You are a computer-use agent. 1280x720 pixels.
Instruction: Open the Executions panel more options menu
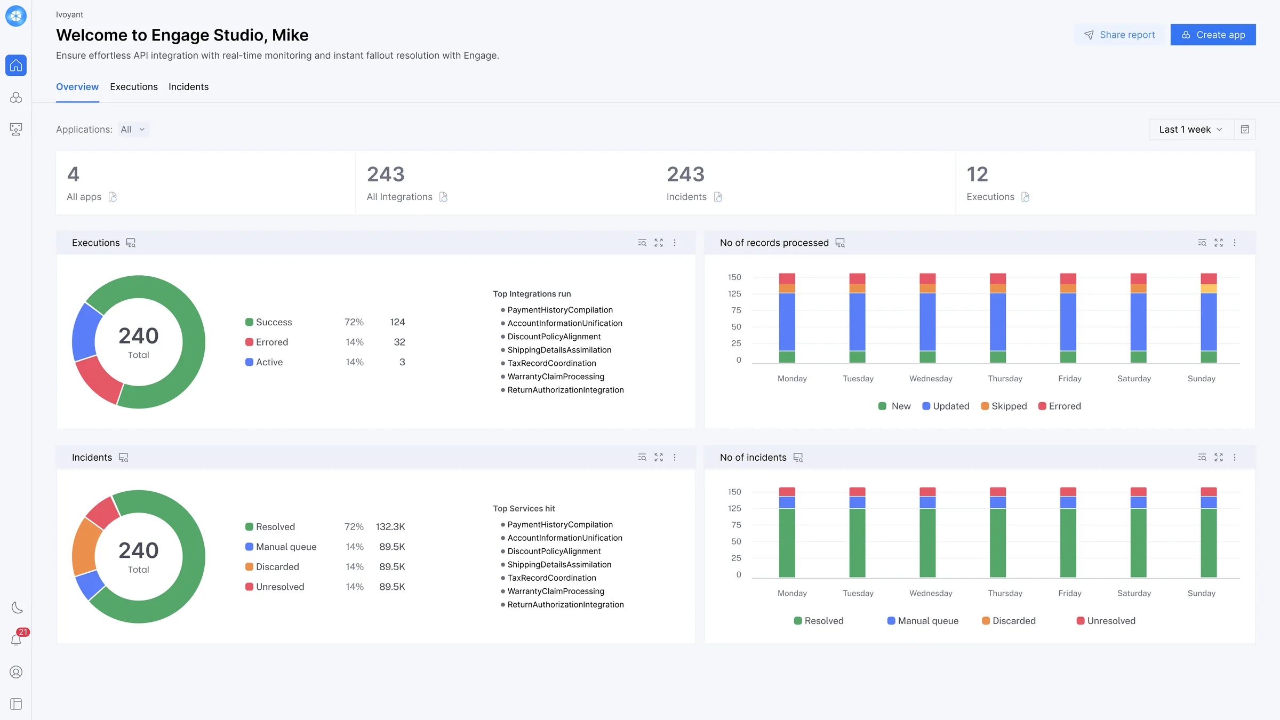(x=675, y=243)
